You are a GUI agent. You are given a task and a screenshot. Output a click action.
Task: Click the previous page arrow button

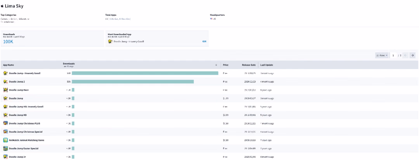405,55
